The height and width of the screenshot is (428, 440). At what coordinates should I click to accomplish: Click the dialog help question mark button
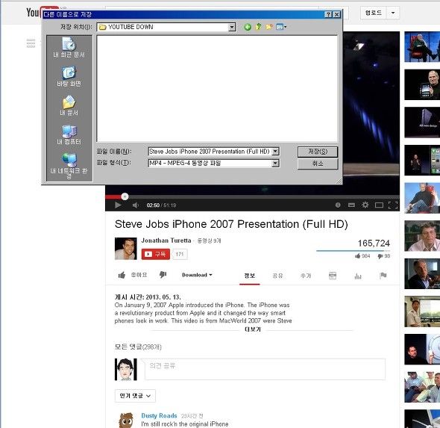328,15
